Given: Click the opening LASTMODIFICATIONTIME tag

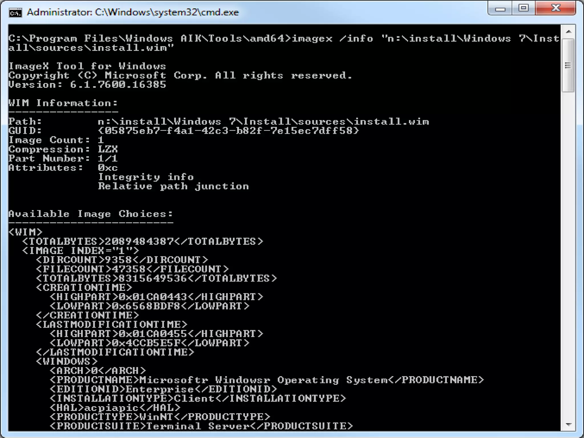Looking at the screenshot, I should [111, 325].
